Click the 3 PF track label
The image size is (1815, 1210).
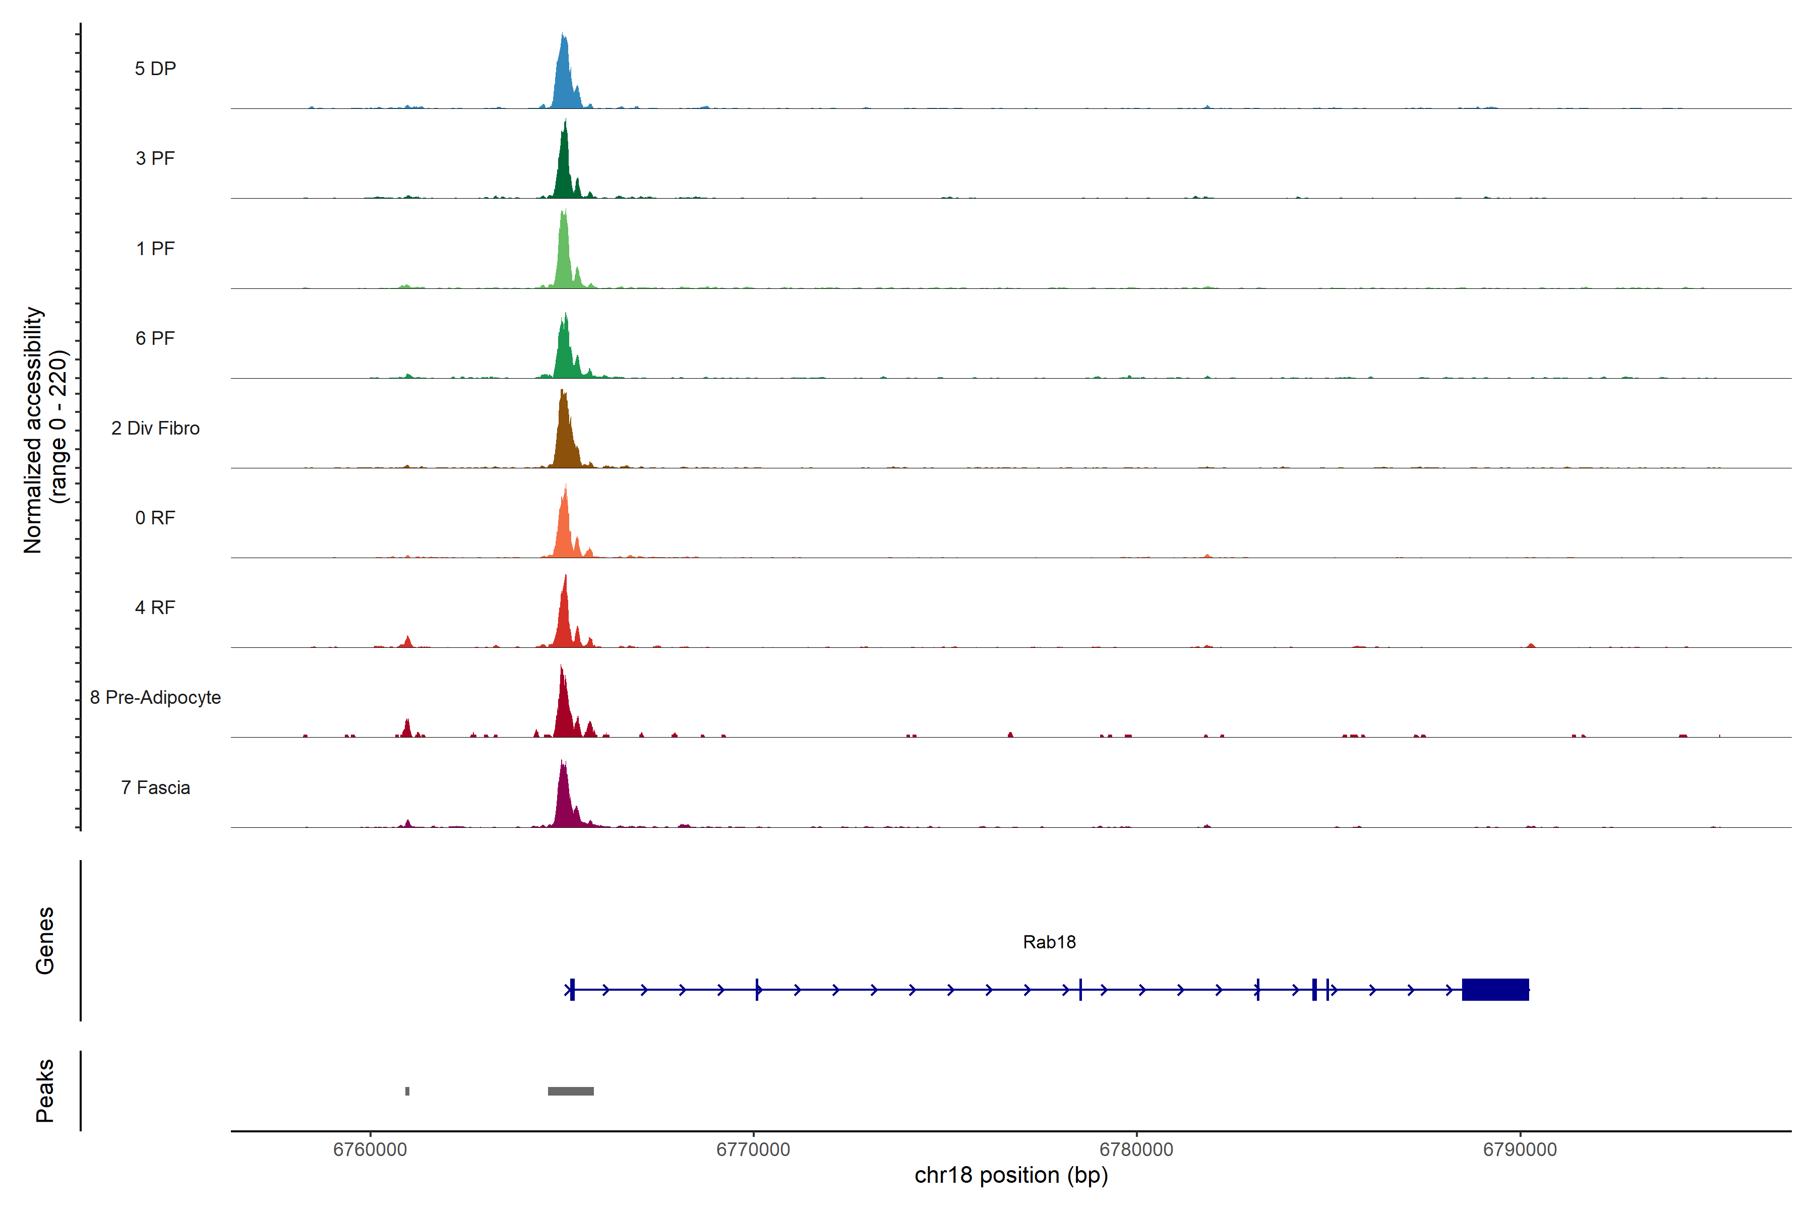click(x=155, y=158)
